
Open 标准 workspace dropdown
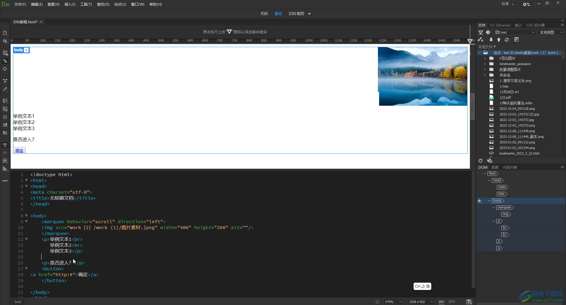click(x=508, y=4)
